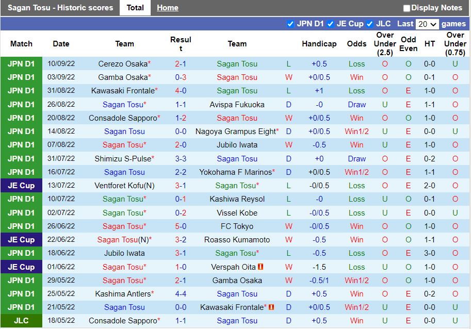Click the JE Cup badge for the Roasso Kumamoto match

[x=21, y=239]
